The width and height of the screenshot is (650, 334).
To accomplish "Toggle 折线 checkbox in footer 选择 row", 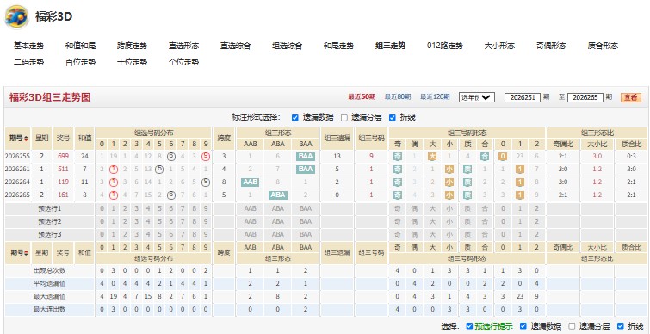I will click(x=620, y=325).
